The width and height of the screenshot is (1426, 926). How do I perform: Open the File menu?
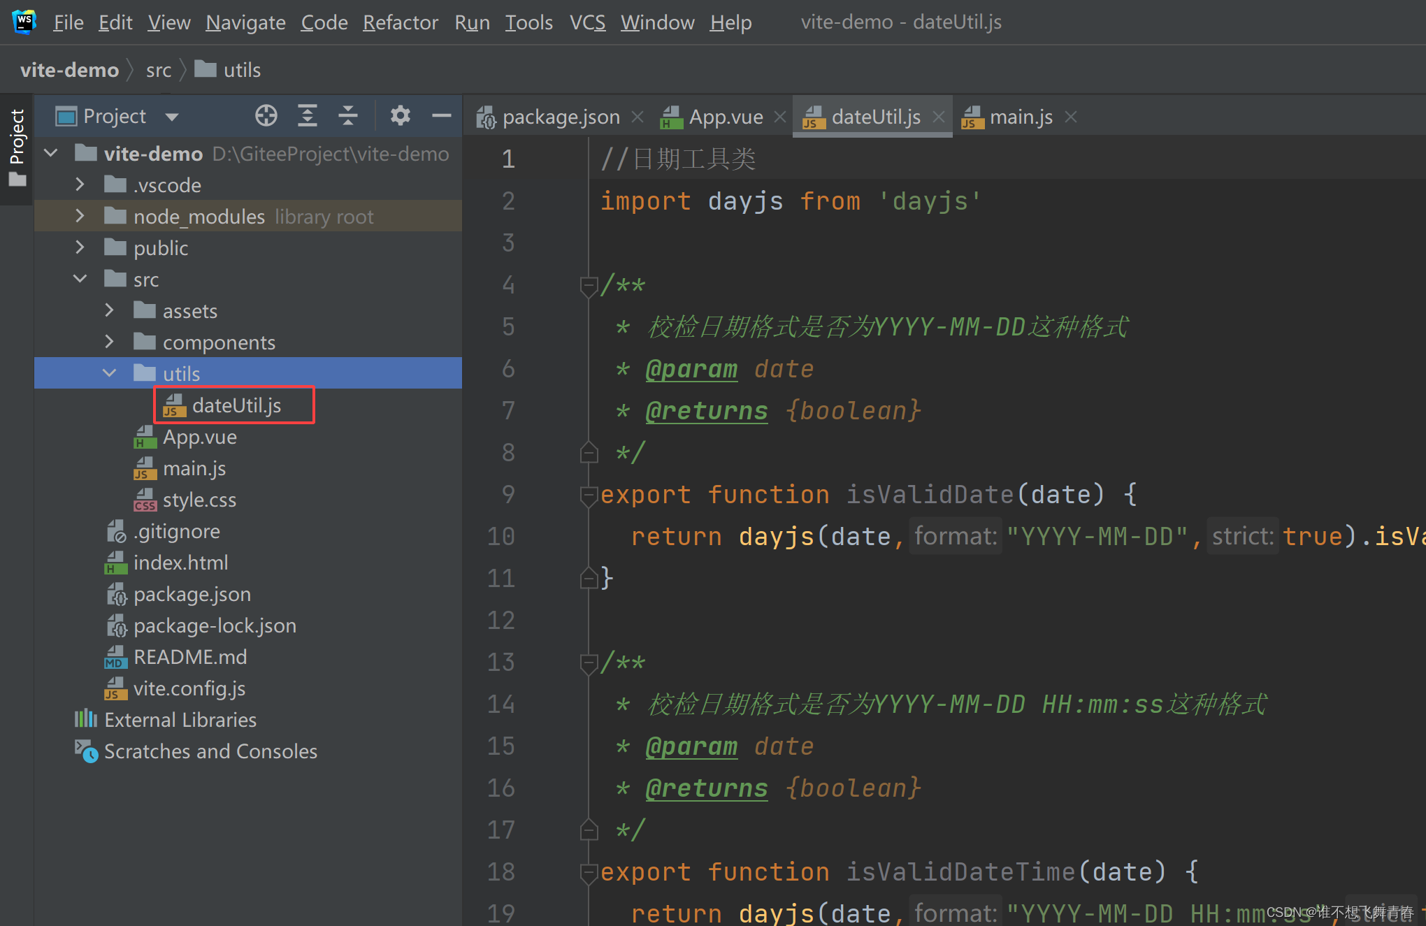point(69,22)
